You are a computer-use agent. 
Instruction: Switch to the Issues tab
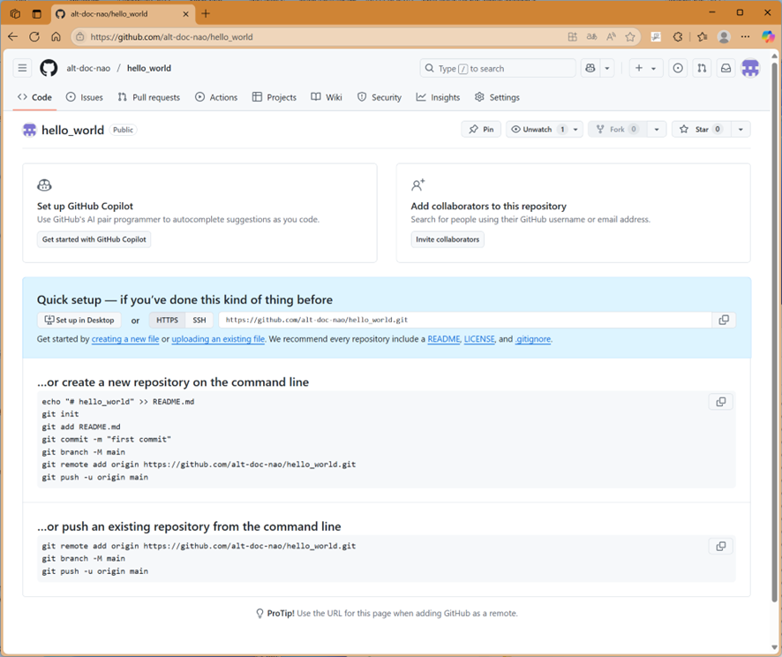tap(85, 97)
